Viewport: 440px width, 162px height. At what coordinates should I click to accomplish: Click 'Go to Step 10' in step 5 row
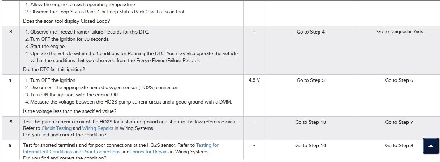tap(310, 122)
